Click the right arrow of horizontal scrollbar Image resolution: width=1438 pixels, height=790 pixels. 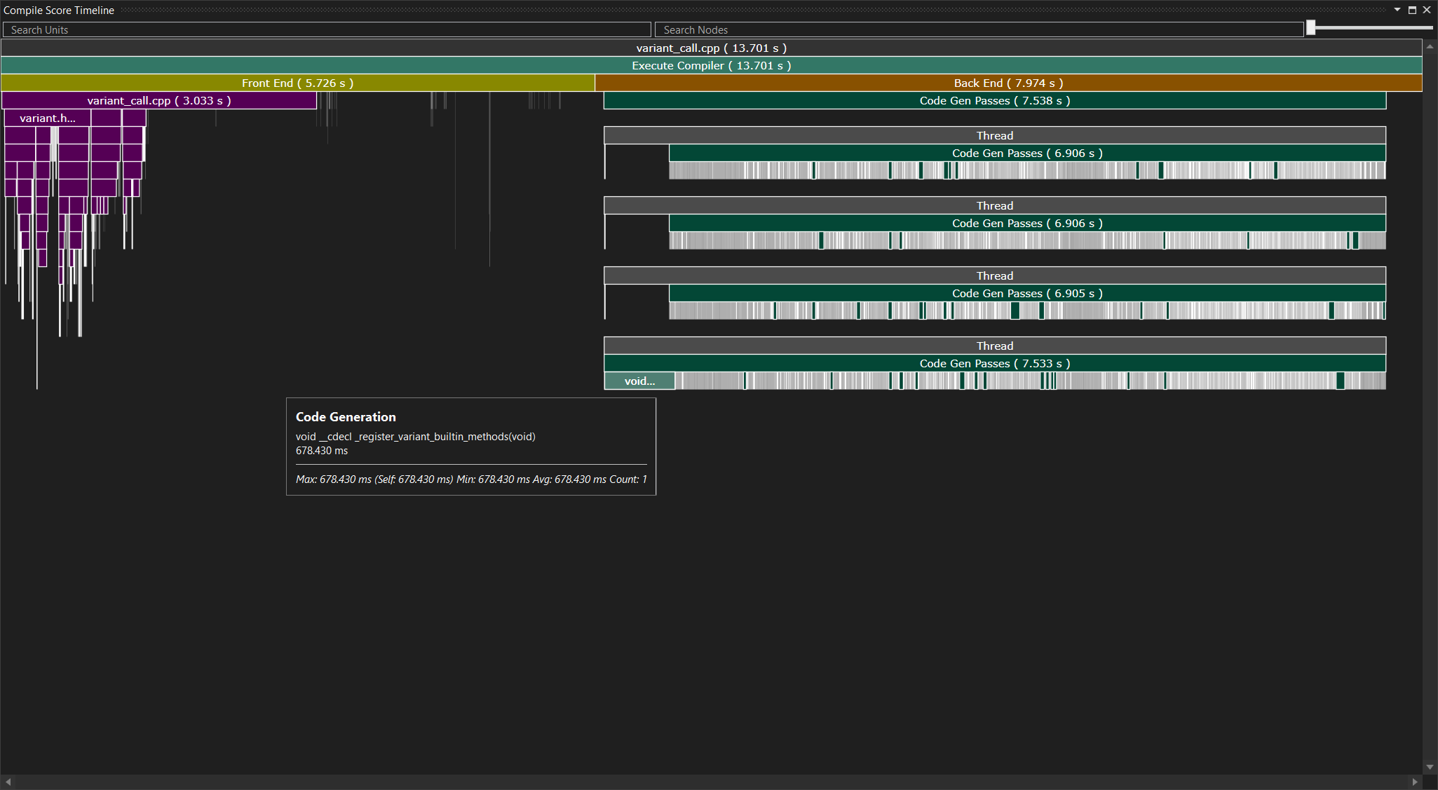click(1415, 782)
